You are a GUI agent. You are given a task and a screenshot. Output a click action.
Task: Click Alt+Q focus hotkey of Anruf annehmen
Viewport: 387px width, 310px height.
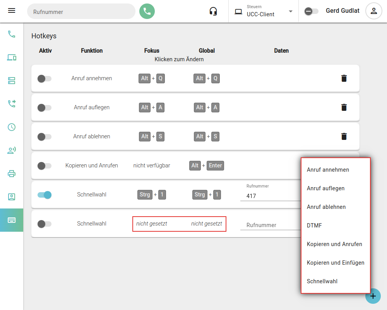coord(152,78)
